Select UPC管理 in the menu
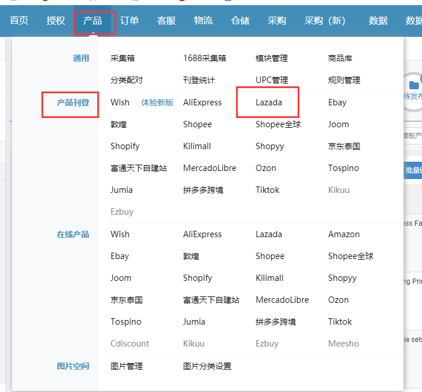422x392 pixels. [x=272, y=80]
